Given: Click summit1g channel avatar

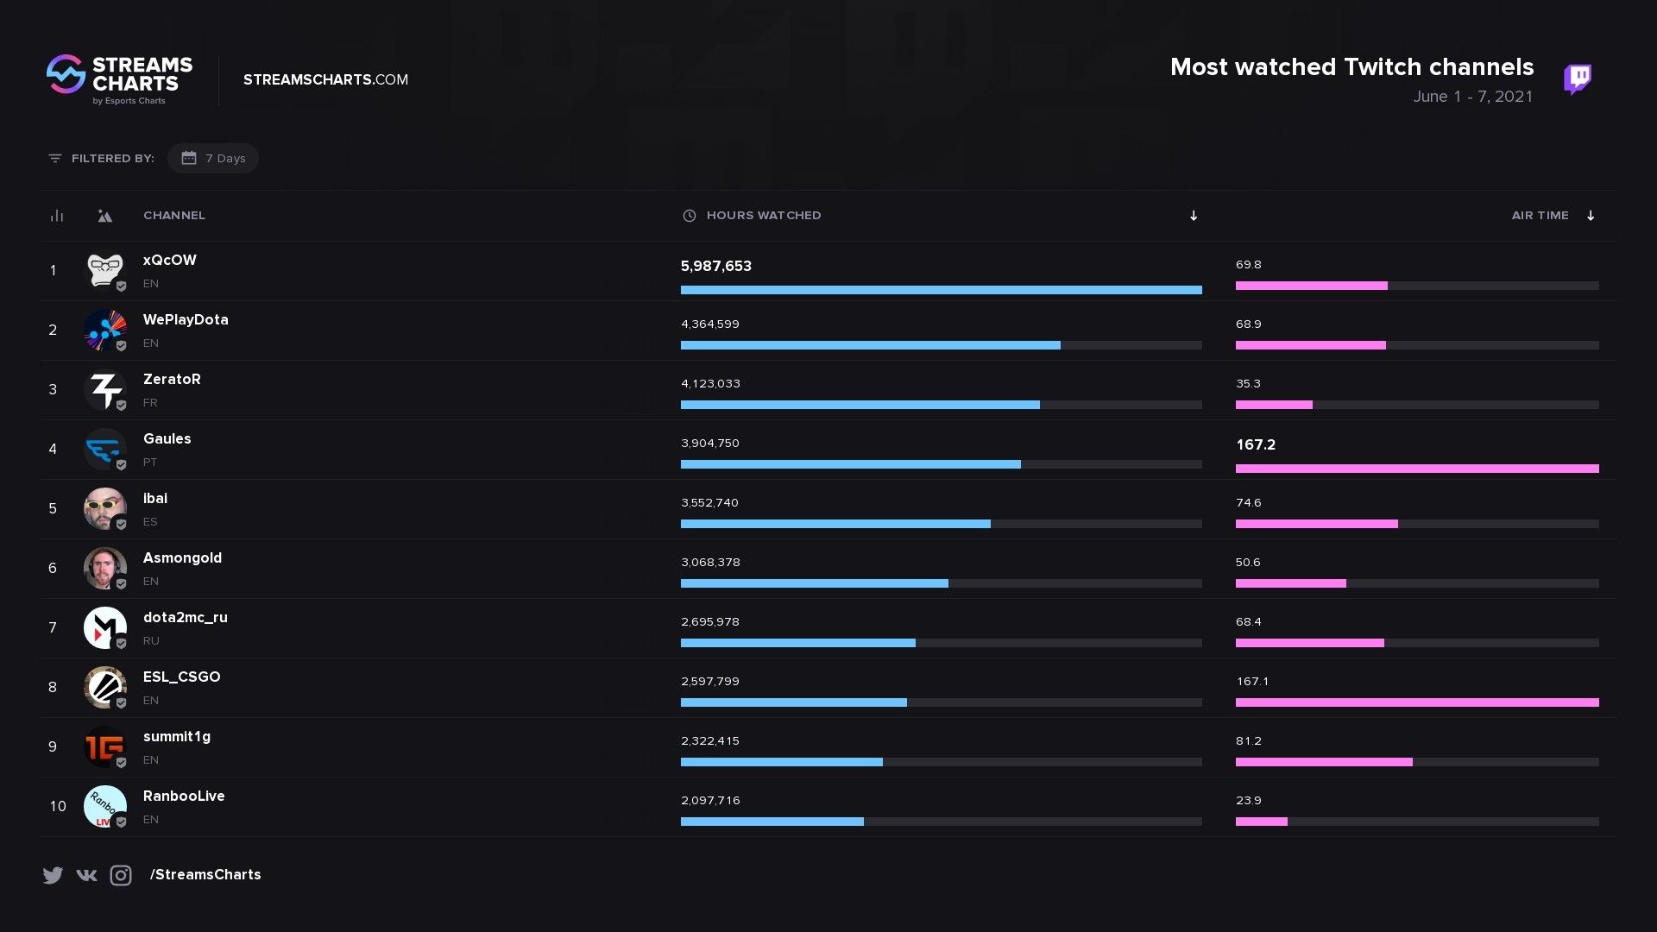Looking at the screenshot, I should point(105,746).
